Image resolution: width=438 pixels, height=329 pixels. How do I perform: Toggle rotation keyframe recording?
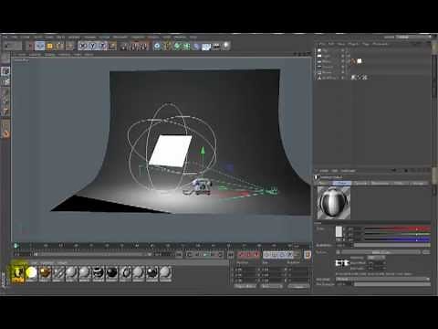(x=282, y=254)
